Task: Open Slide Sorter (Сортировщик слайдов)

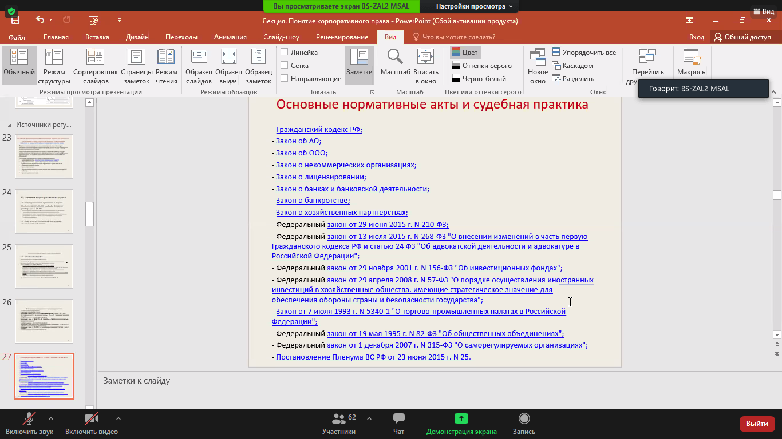Action: click(x=96, y=65)
